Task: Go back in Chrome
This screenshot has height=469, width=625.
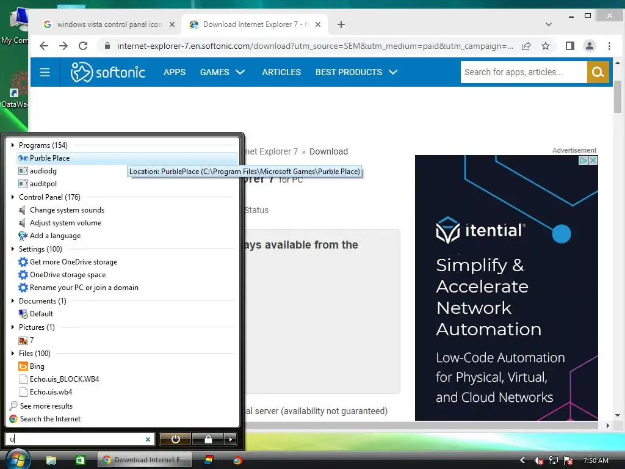Action: [x=44, y=46]
